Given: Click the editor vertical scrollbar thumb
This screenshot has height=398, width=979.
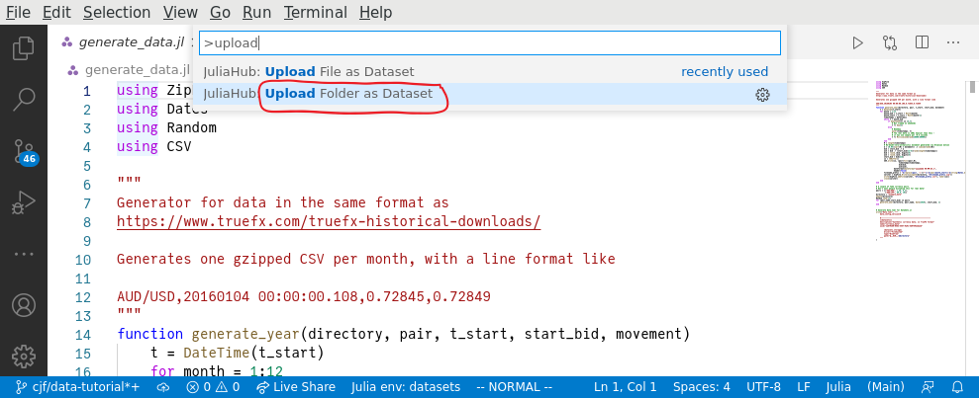Looking at the screenshot, I should (x=973, y=87).
